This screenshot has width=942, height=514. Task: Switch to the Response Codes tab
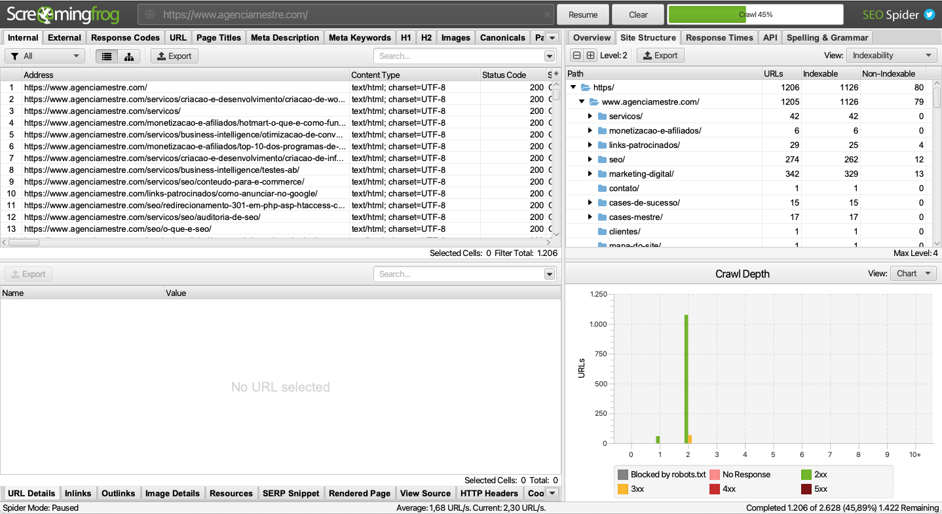pos(125,37)
